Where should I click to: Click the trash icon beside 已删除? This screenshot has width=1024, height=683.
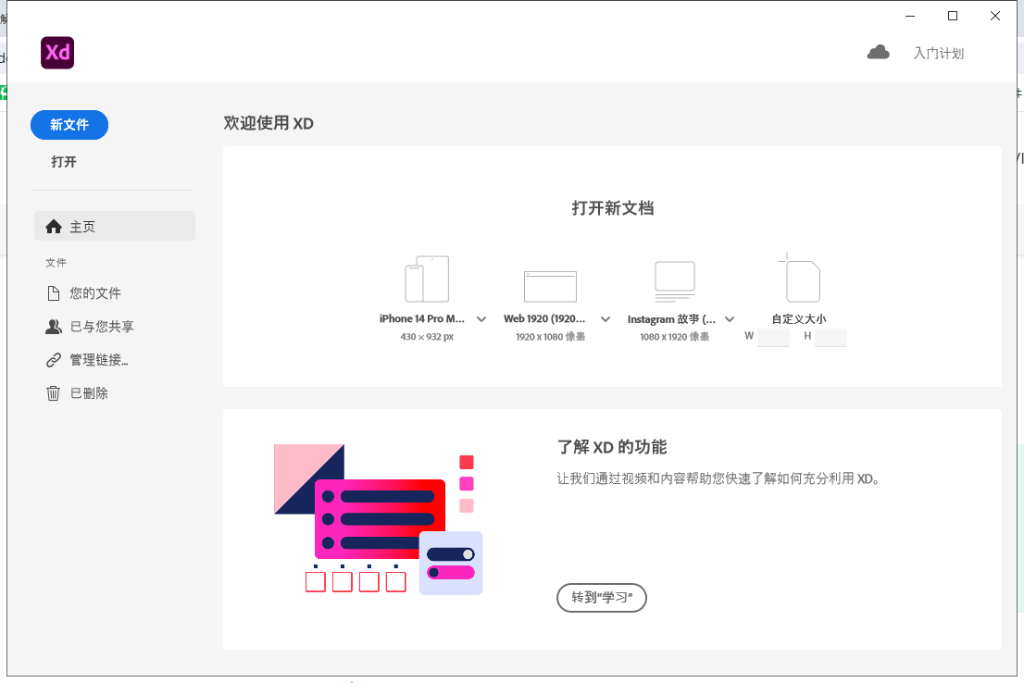(54, 393)
